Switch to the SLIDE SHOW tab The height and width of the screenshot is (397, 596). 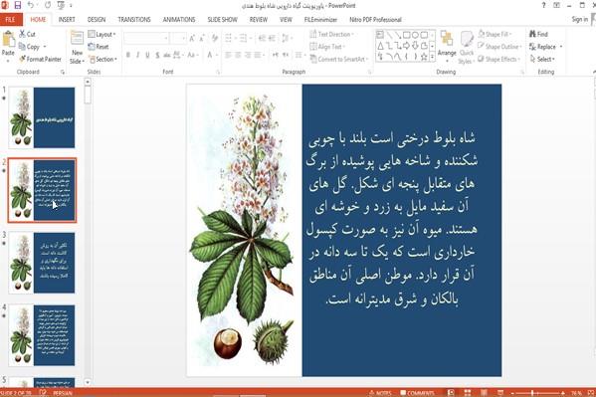click(222, 19)
